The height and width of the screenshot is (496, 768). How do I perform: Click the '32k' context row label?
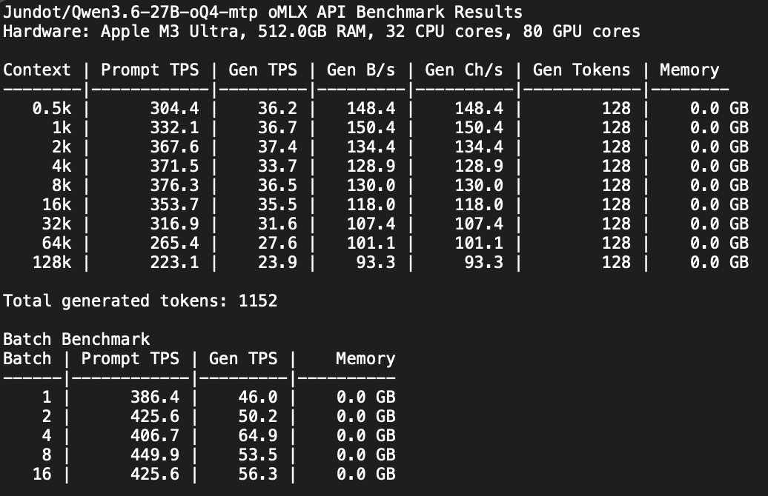coord(57,224)
